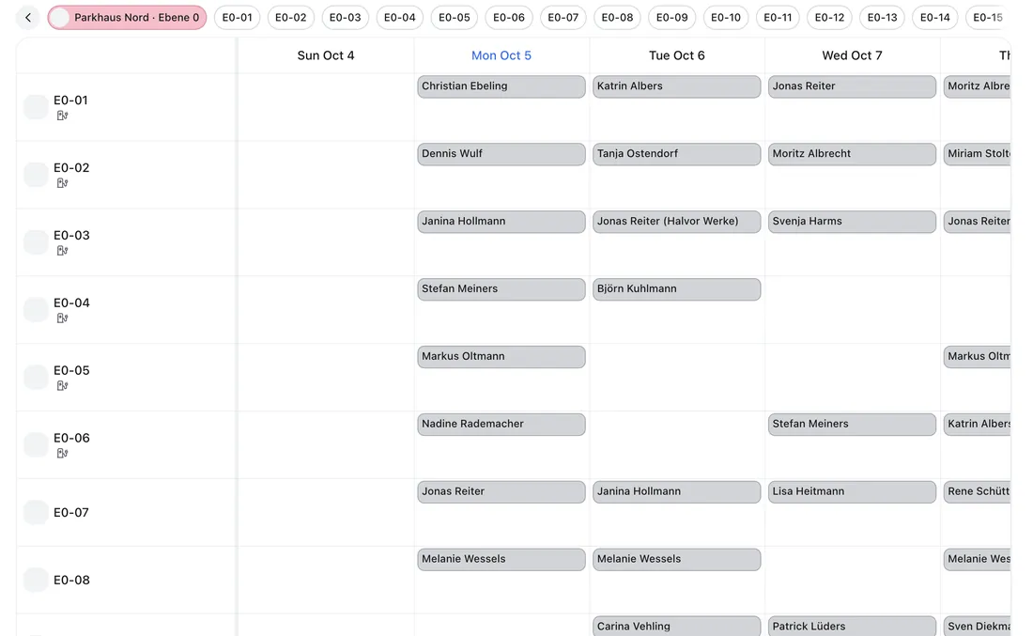The width and height of the screenshot is (1033, 636).
Task: Open Melanie Wessels's Tuesday booking on E0-08
Action: [x=676, y=560]
